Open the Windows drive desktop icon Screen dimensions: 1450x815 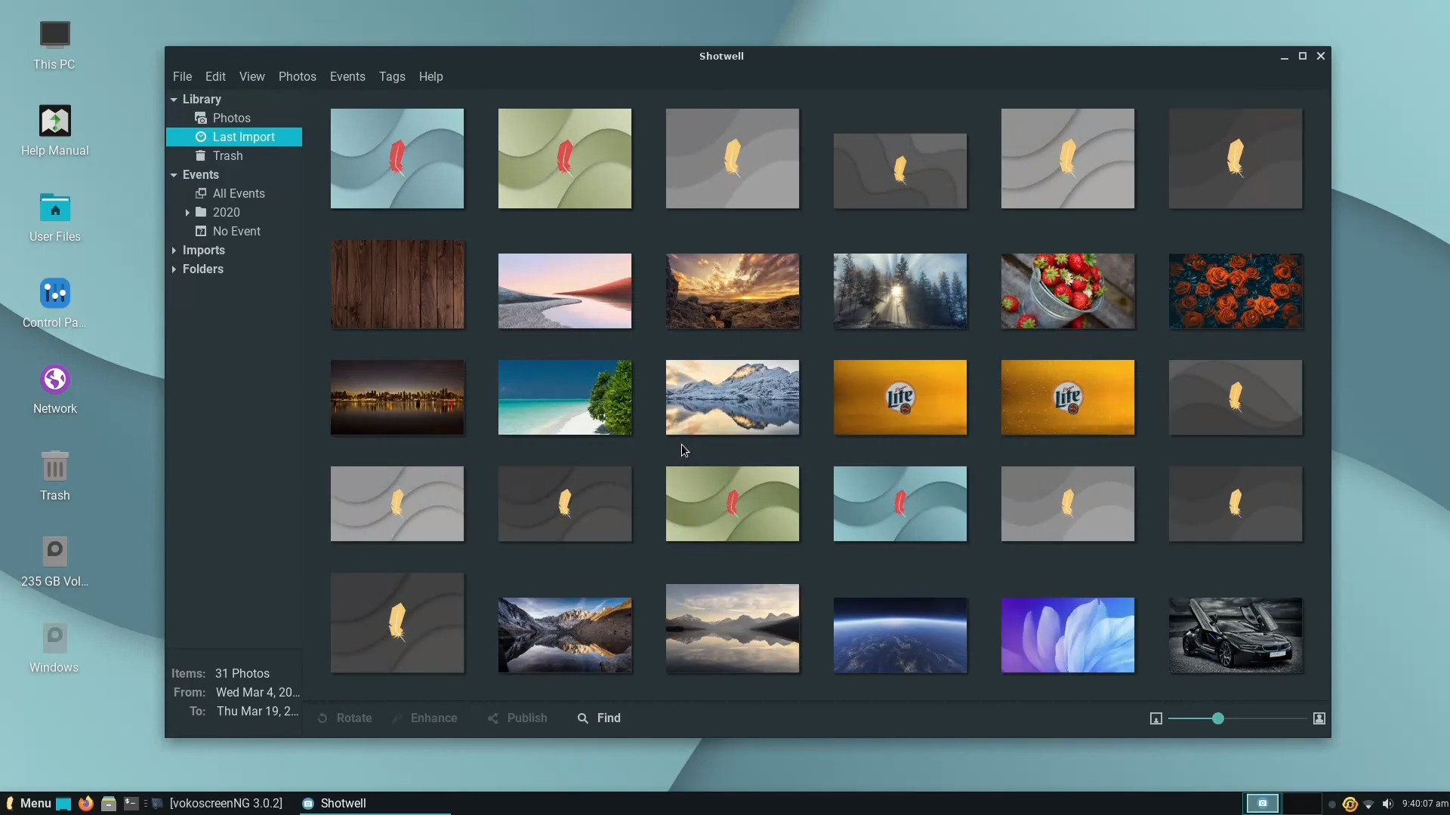tap(54, 647)
